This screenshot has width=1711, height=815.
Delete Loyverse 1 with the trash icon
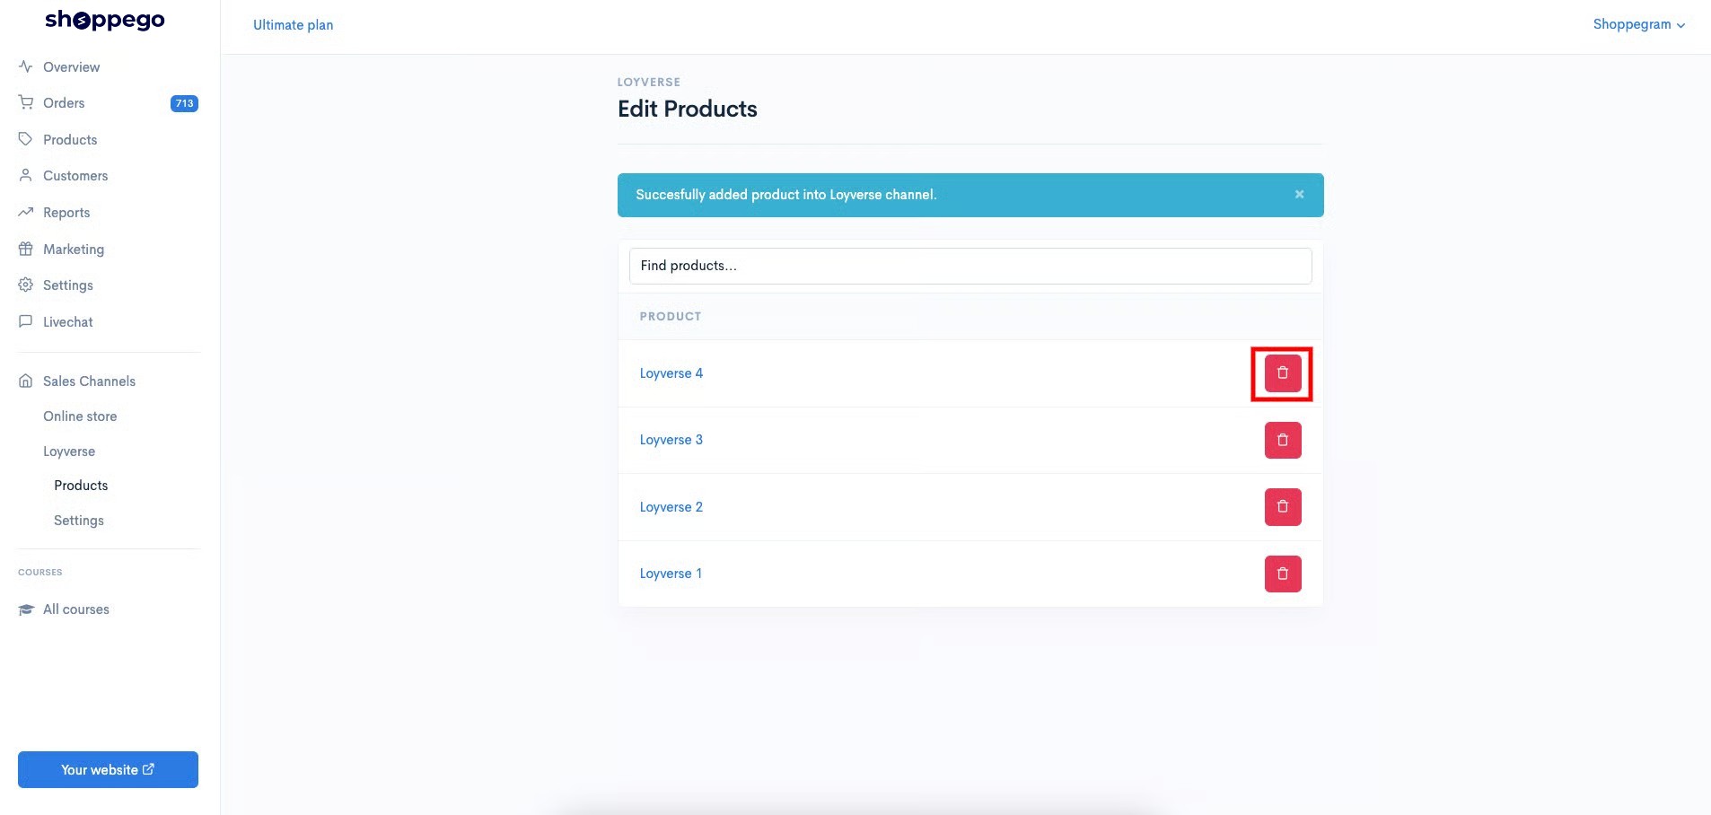tap(1282, 574)
